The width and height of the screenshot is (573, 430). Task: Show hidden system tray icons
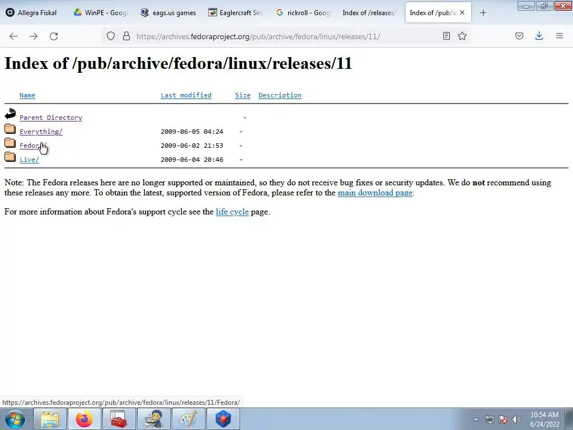pyautogui.click(x=476, y=419)
